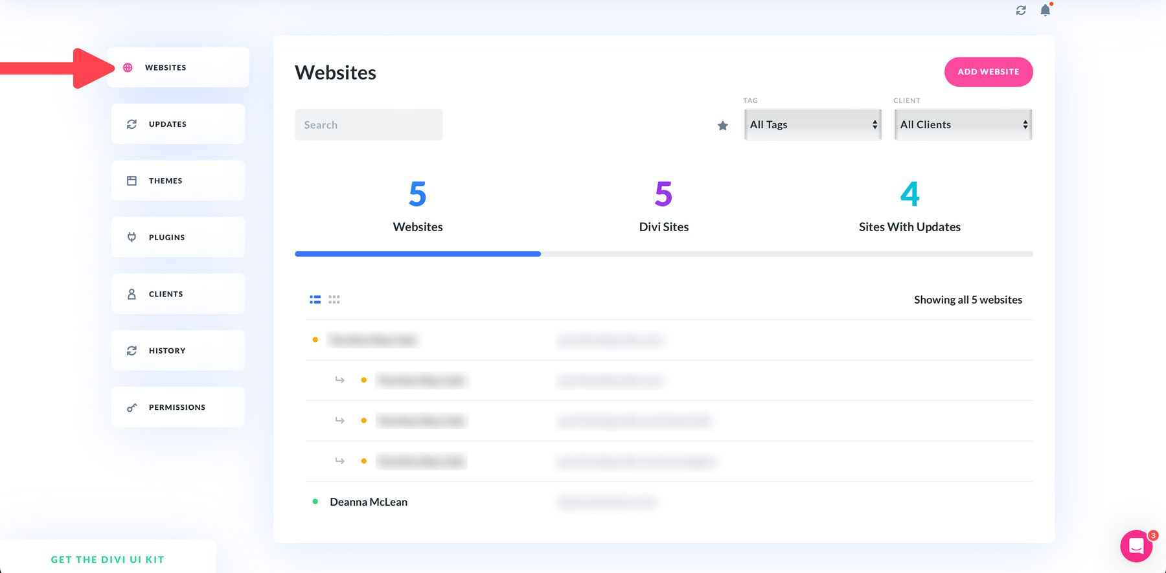This screenshot has height=573, width=1166.
Task: Select the 5 Divi Sites tab
Action: (664, 207)
